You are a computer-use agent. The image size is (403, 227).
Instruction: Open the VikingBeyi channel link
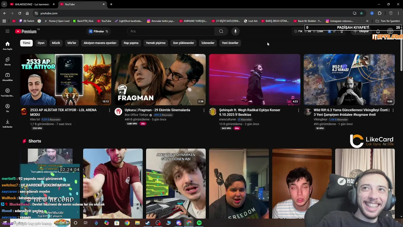(321, 119)
